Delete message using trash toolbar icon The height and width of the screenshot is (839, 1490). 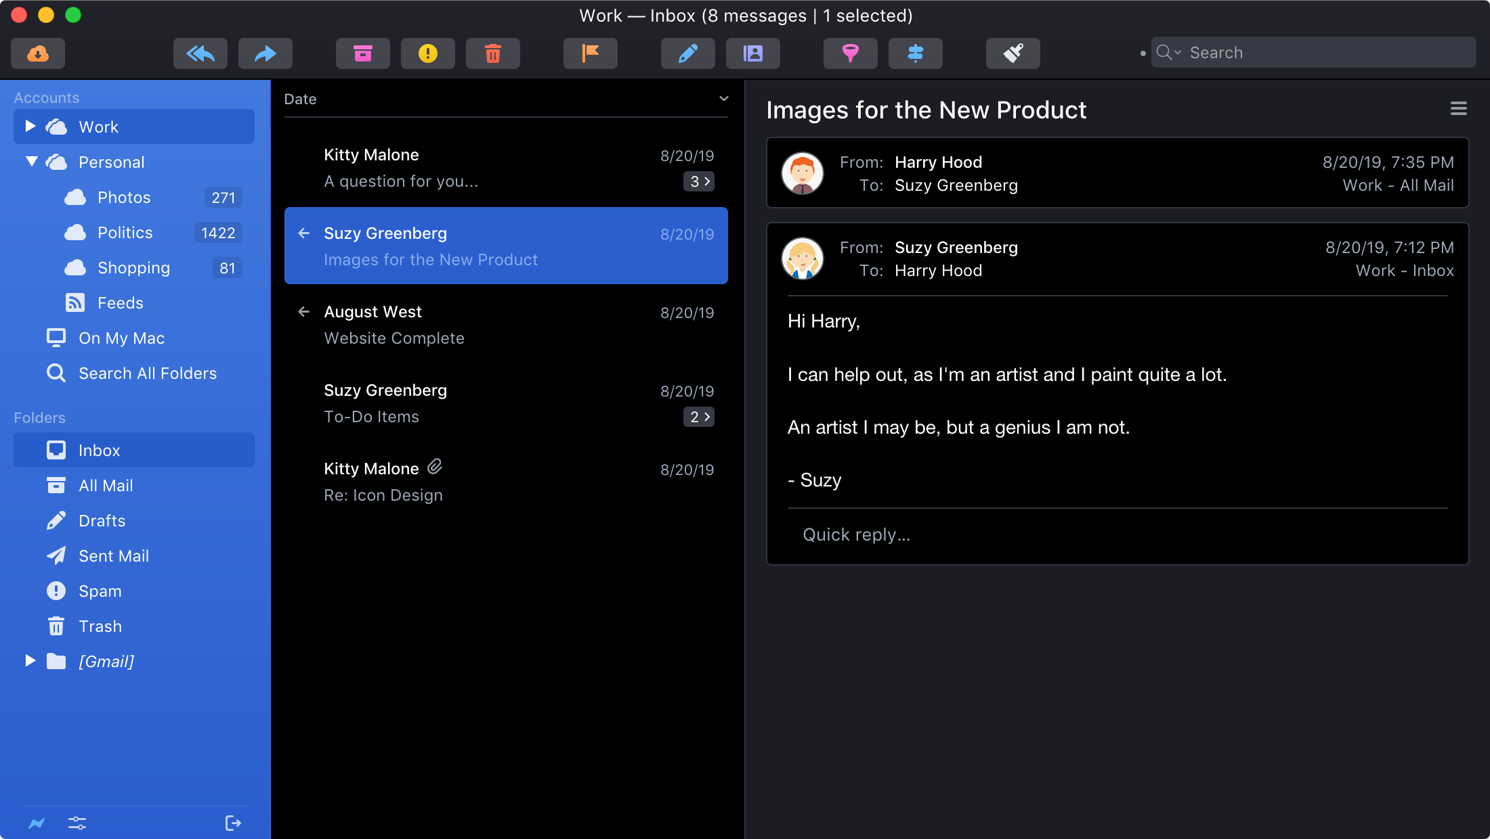coord(492,53)
